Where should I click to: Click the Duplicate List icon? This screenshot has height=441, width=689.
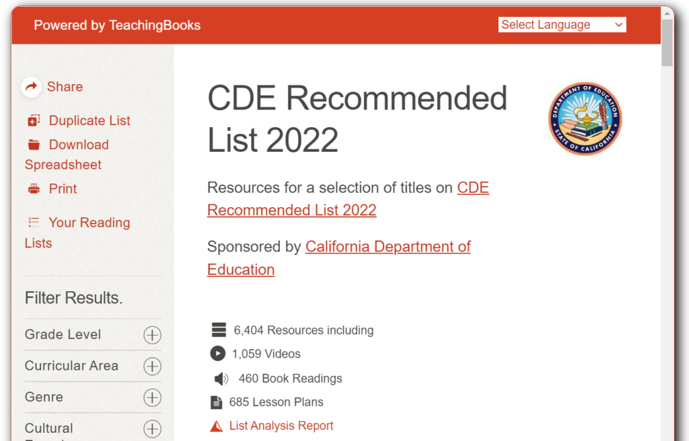34,121
